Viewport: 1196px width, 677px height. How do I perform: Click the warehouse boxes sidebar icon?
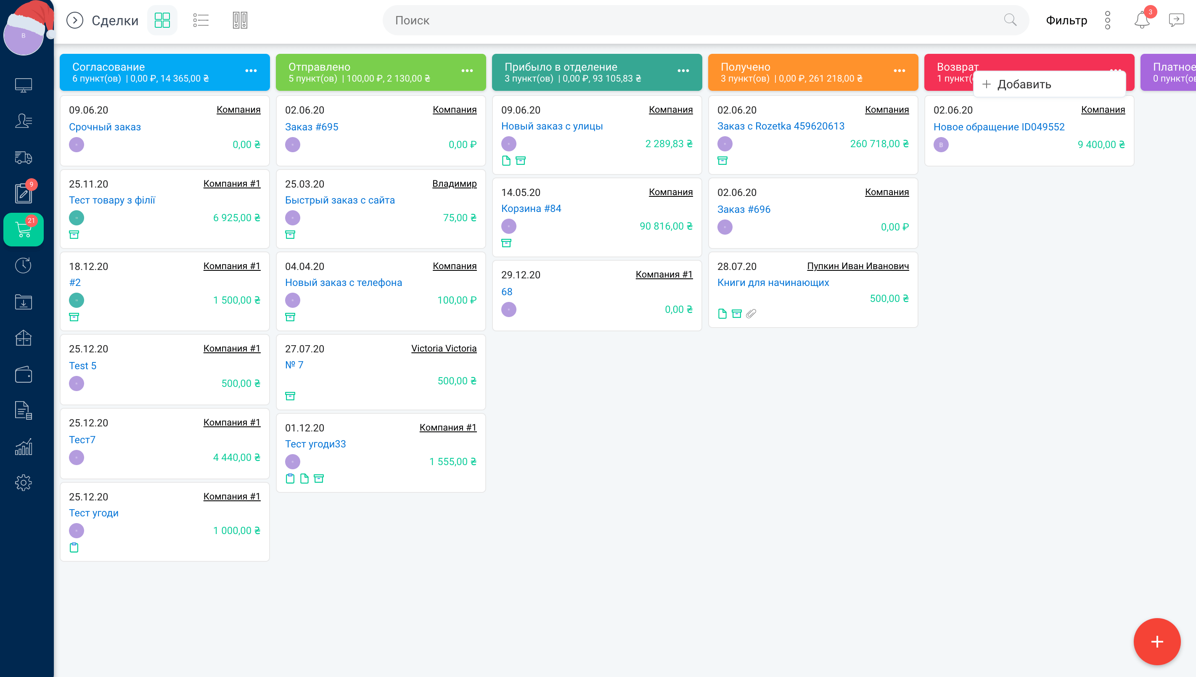pyautogui.click(x=23, y=338)
